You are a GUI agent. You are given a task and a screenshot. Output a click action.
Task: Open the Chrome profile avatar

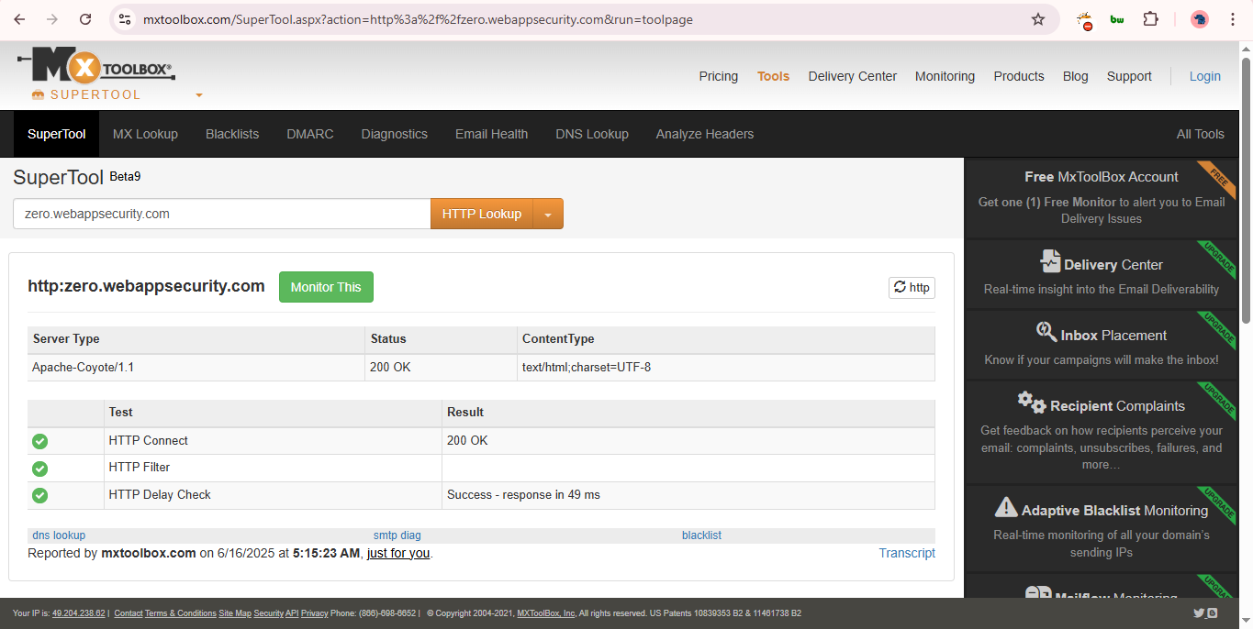[1199, 19]
